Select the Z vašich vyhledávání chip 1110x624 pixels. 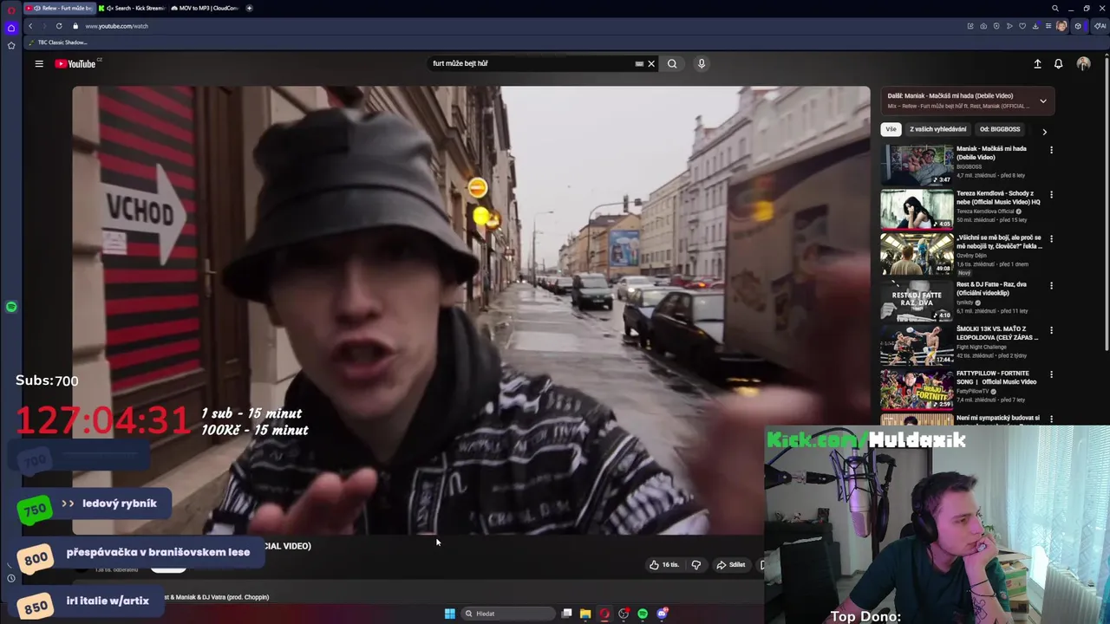click(937, 129)
